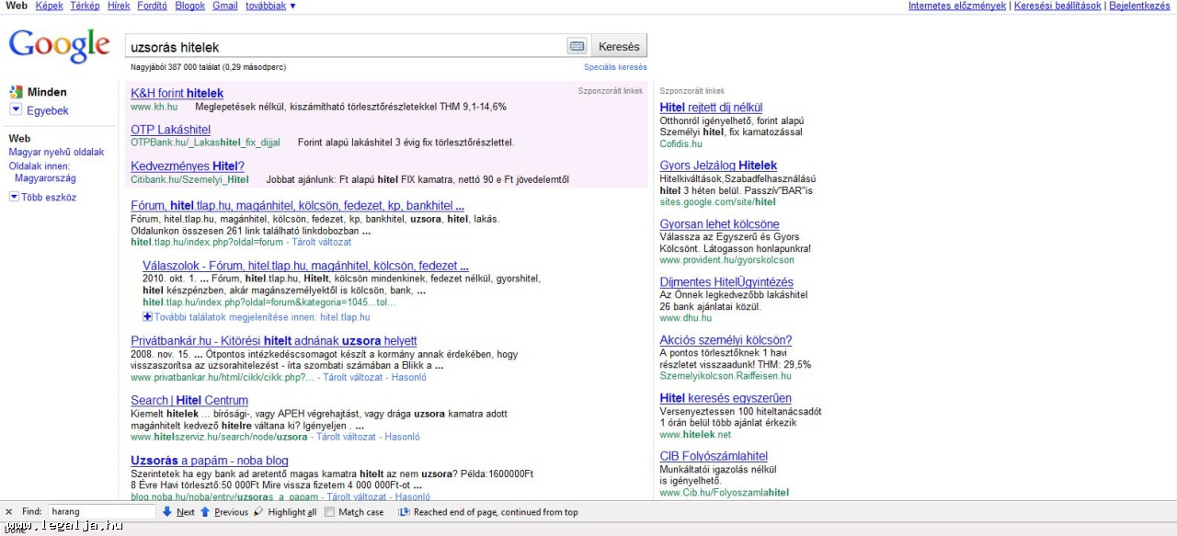The height and width of the screenshot is (536, 1177).
Task: Open the Kedvezményes Hitel? ad
Action: [x=188, y=166]
